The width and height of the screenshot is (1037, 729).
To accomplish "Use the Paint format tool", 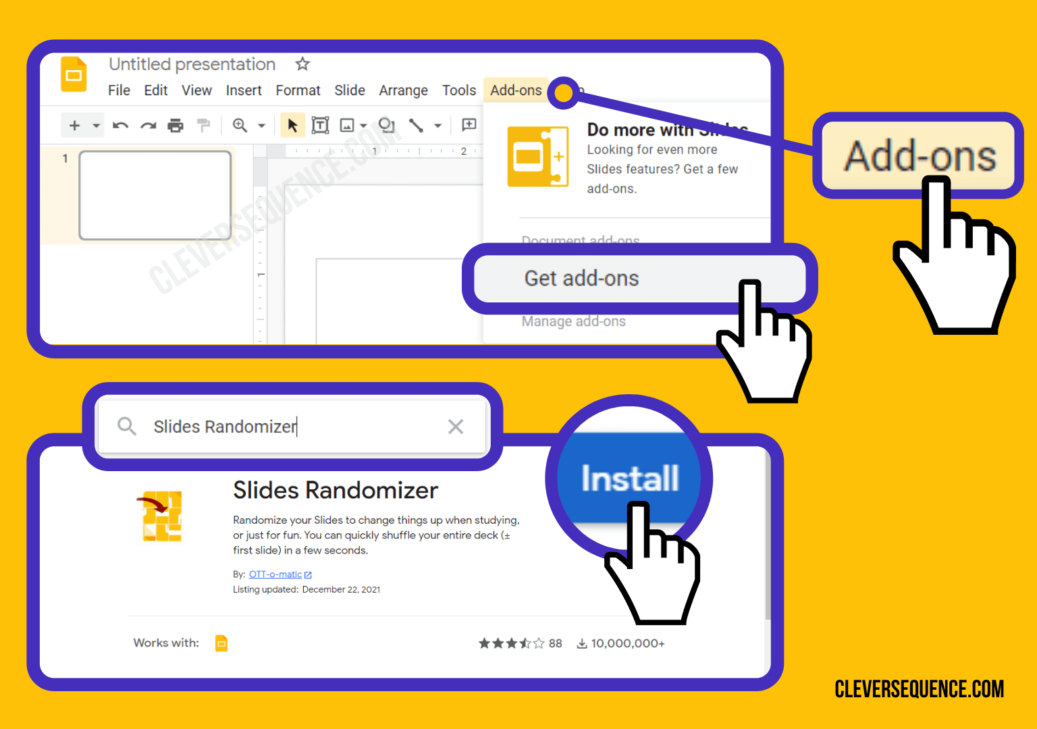I will (x=203, y=125).
